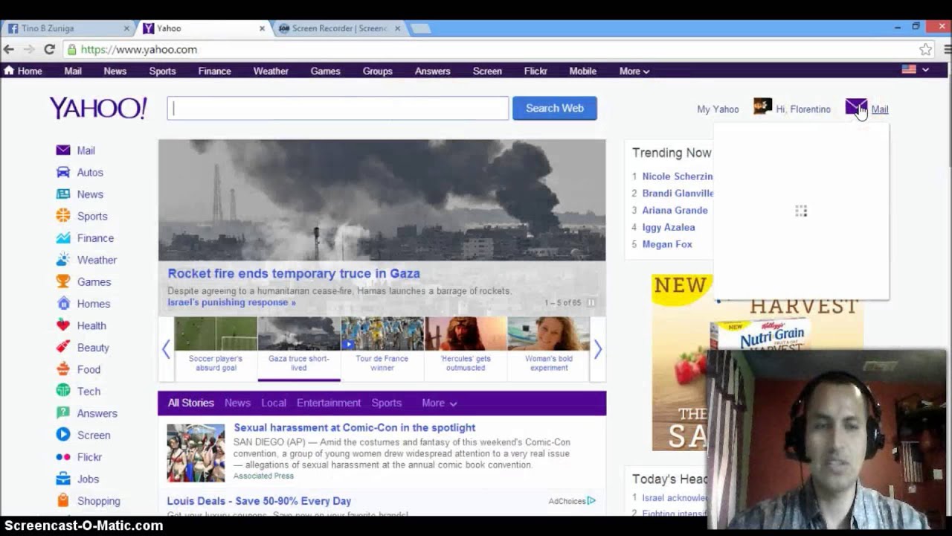Open the sidebar Screen play icon

pos(63,435)
